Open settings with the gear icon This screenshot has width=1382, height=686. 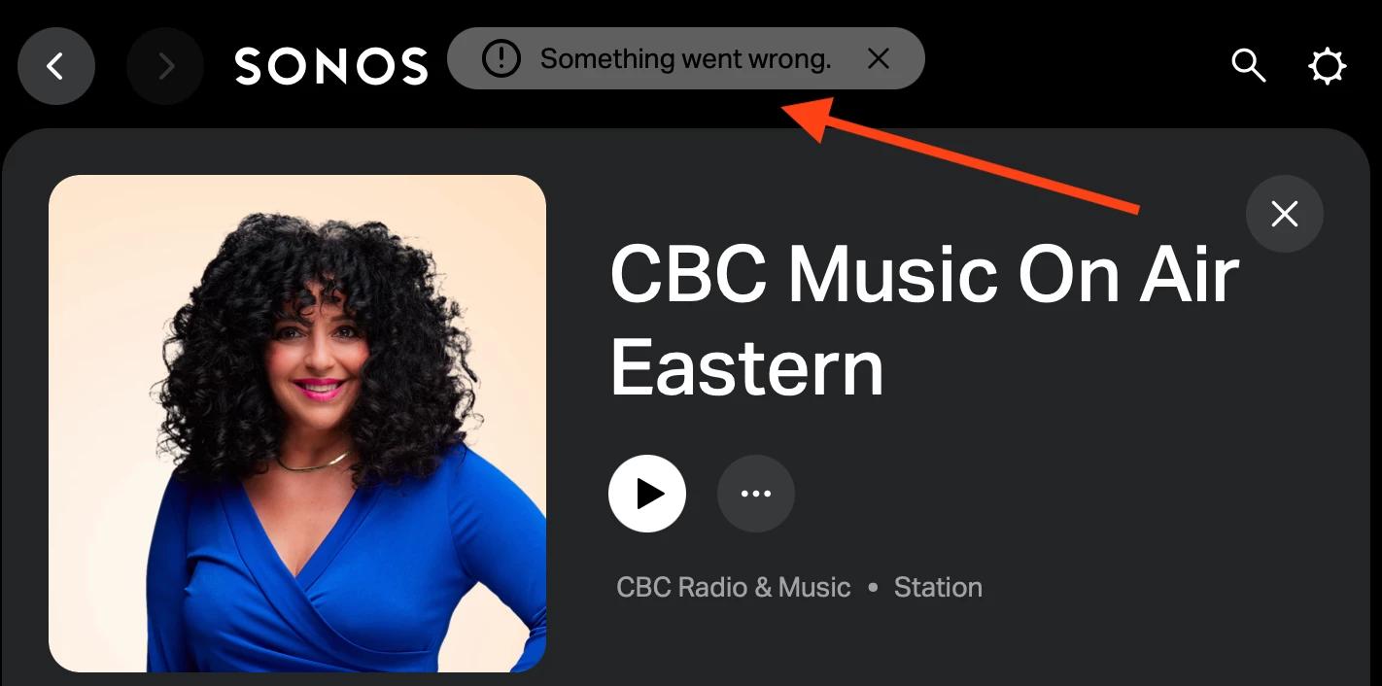pos(1328,66)
